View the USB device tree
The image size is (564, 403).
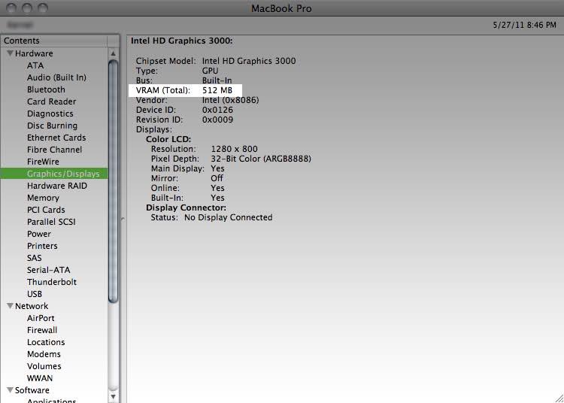[35, 294]
